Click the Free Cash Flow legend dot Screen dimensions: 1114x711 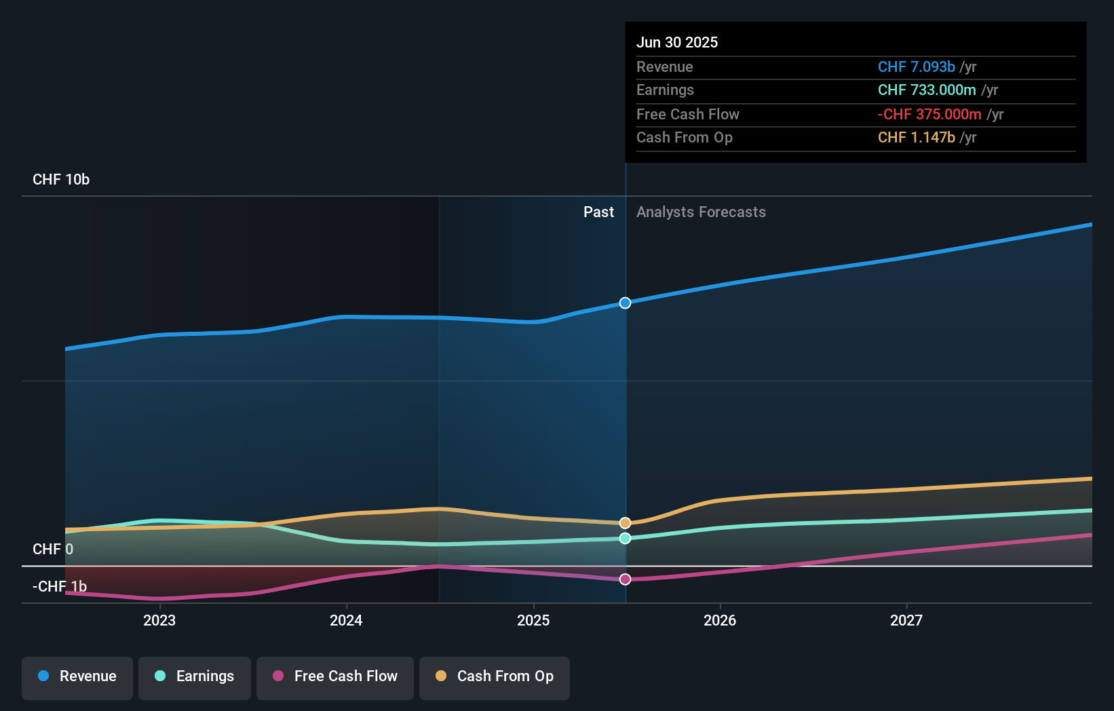277,676
